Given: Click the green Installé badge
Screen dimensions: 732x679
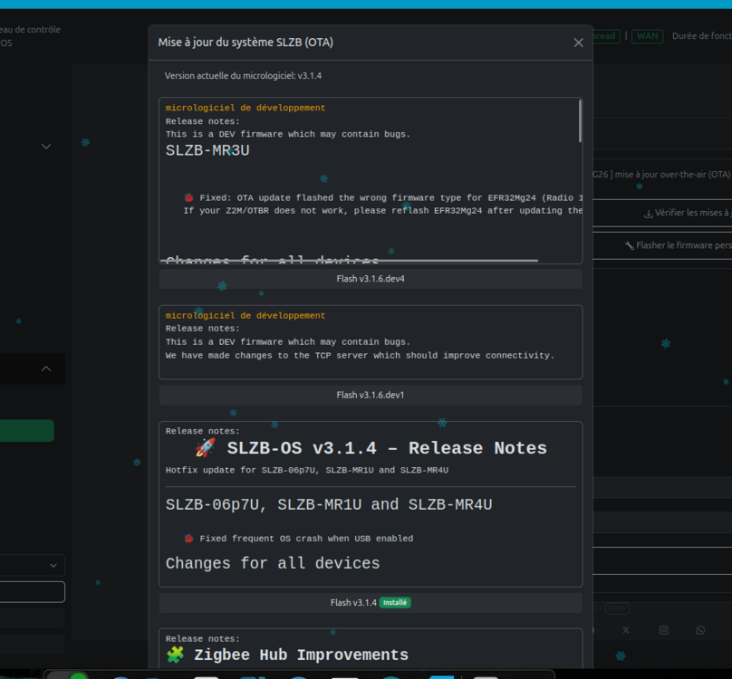Looking at the screenshot, I should click(x=395, y=602).
